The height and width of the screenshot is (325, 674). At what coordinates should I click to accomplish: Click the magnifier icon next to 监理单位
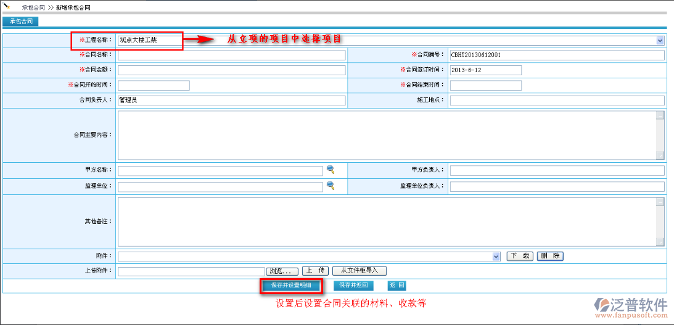pyautogui.click(x=331, y=186)
